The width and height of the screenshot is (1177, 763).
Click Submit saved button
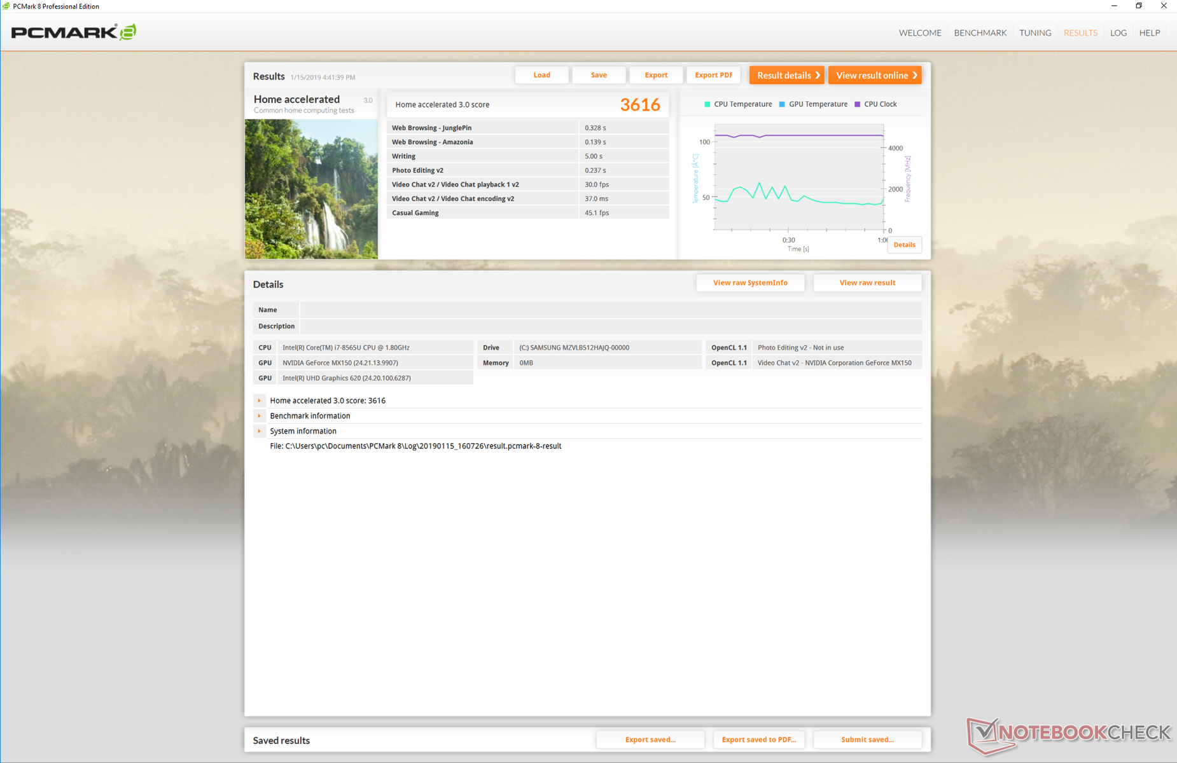[867, 739]
